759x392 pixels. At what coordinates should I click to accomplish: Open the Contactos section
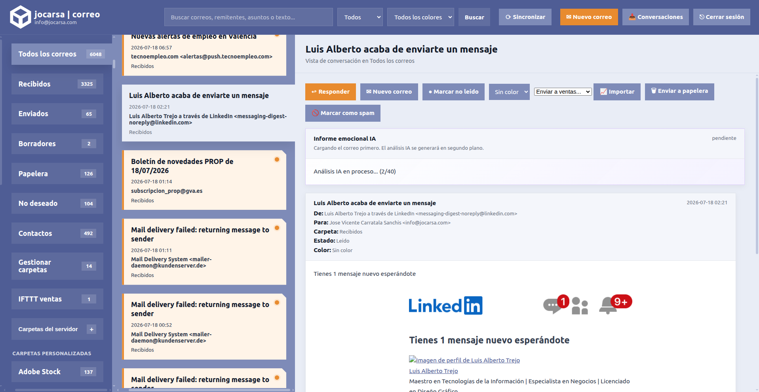tap(57, 233)
